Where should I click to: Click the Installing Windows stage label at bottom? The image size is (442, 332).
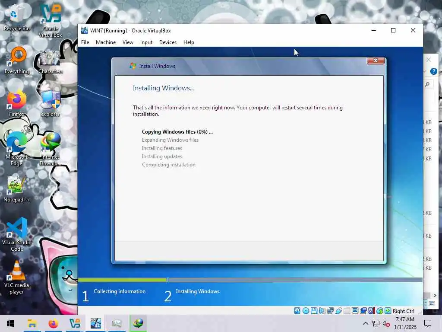point(198,291)
